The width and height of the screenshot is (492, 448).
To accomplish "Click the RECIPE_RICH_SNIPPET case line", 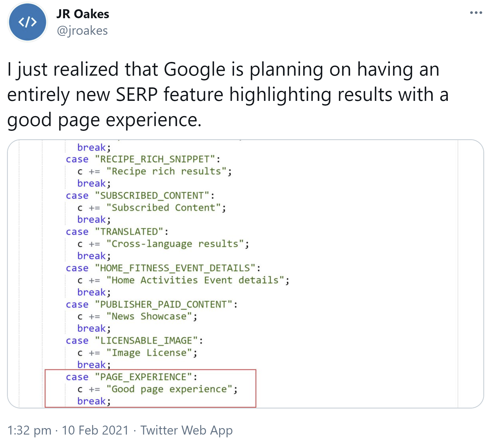I will (143, 159).
